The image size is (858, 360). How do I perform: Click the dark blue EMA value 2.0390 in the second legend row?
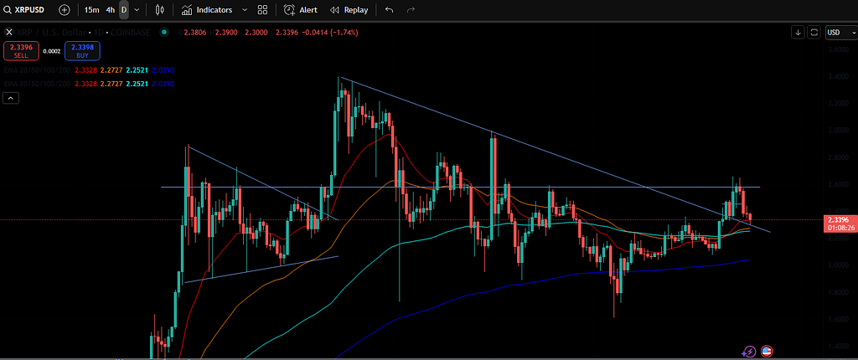(163, 84)
